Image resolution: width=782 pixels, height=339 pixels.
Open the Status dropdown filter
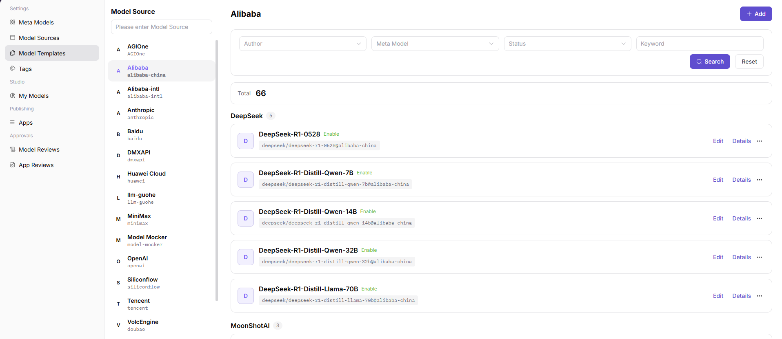568,44
